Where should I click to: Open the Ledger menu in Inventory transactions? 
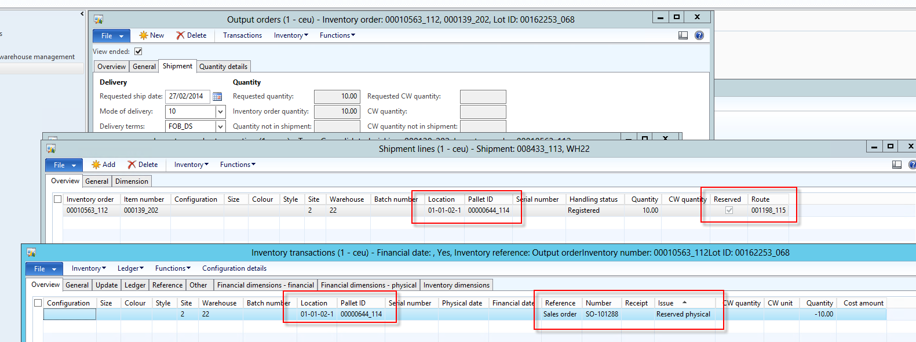(130, 268)
